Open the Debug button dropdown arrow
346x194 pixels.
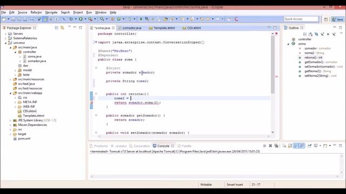coord(76,19)
